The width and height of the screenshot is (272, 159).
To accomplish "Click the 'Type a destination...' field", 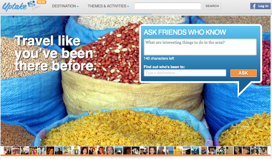I will (185, 73).
